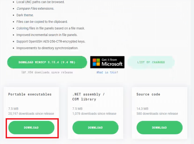This screenshot has height=144, width=194.
Task: Click the "Coloring files in file panels" bullet
Action: point(50,28)
